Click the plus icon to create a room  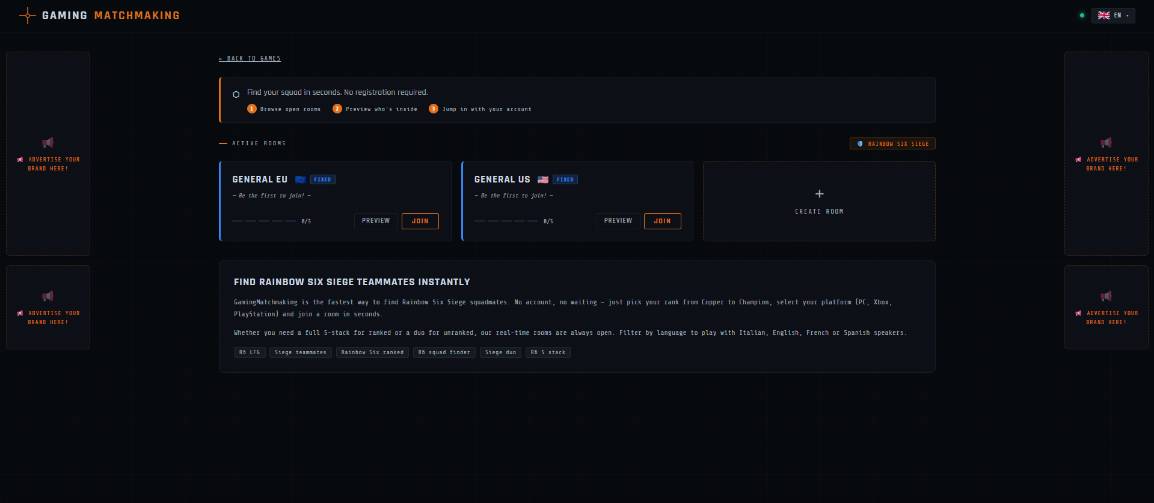(819, 194)
